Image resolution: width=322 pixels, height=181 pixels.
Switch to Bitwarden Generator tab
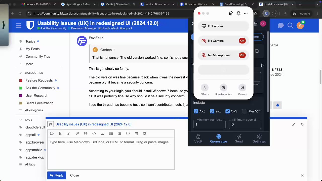point(219,139)
